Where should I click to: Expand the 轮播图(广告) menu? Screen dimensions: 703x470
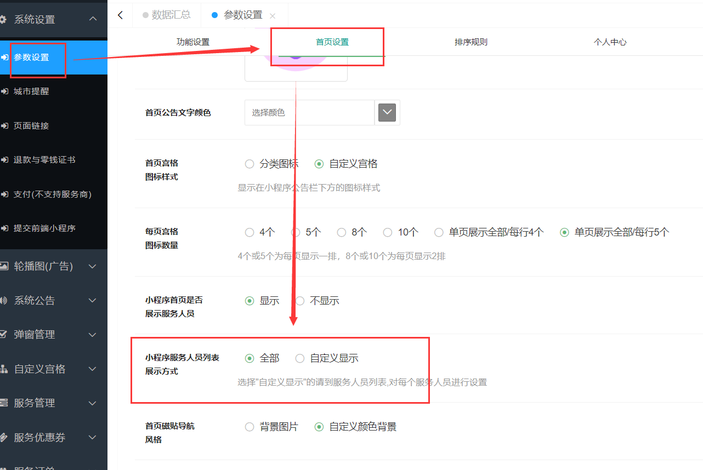pos(92,266)
